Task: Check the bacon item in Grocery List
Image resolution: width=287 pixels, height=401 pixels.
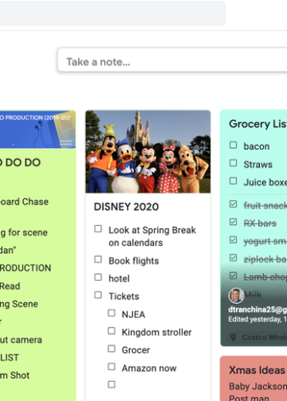Action: [233, 145]
